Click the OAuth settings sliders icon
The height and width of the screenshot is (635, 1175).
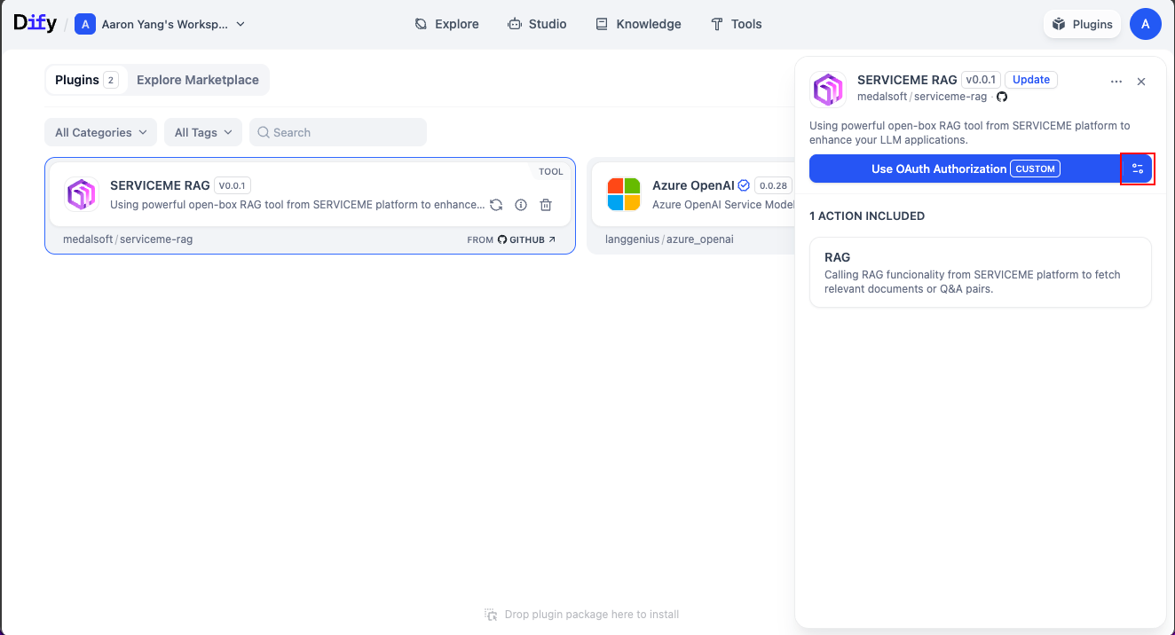[x=1137, y=169]
